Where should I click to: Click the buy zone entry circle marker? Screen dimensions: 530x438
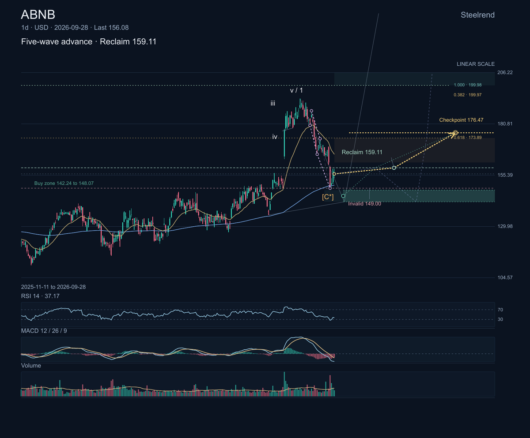(343, 196)
